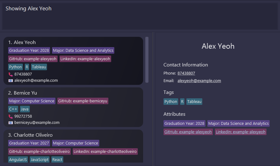Click the Python tag in details panel

click(171, 102)
